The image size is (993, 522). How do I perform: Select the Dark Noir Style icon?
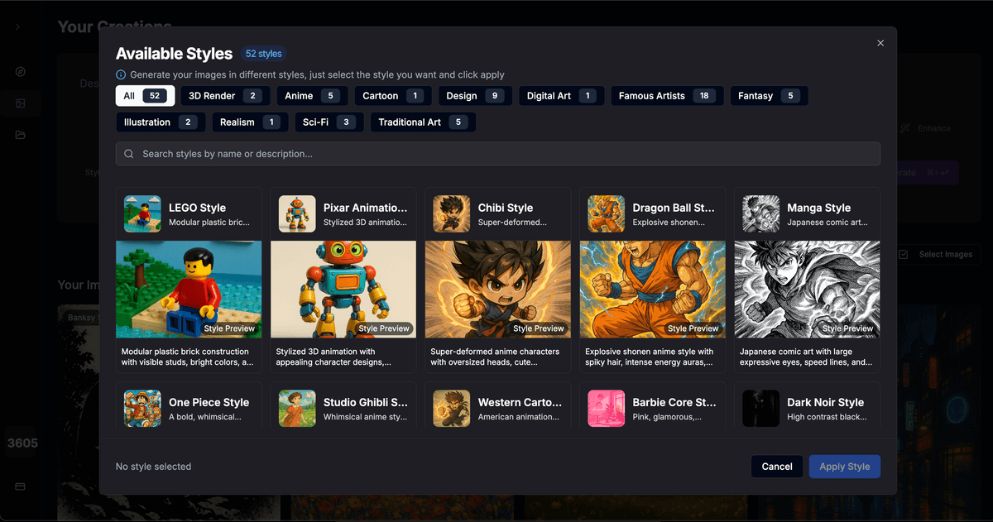pyautogui.click(x=761, y=408)
